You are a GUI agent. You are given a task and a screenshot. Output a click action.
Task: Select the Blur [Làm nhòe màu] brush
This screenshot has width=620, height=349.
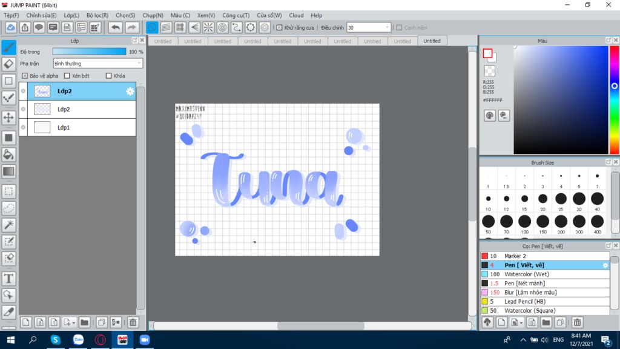point(545,293)
